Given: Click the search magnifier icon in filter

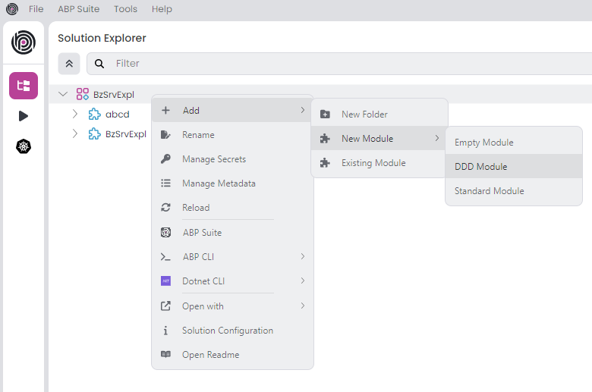Looking at the screenshot, I should pos(99,64).
